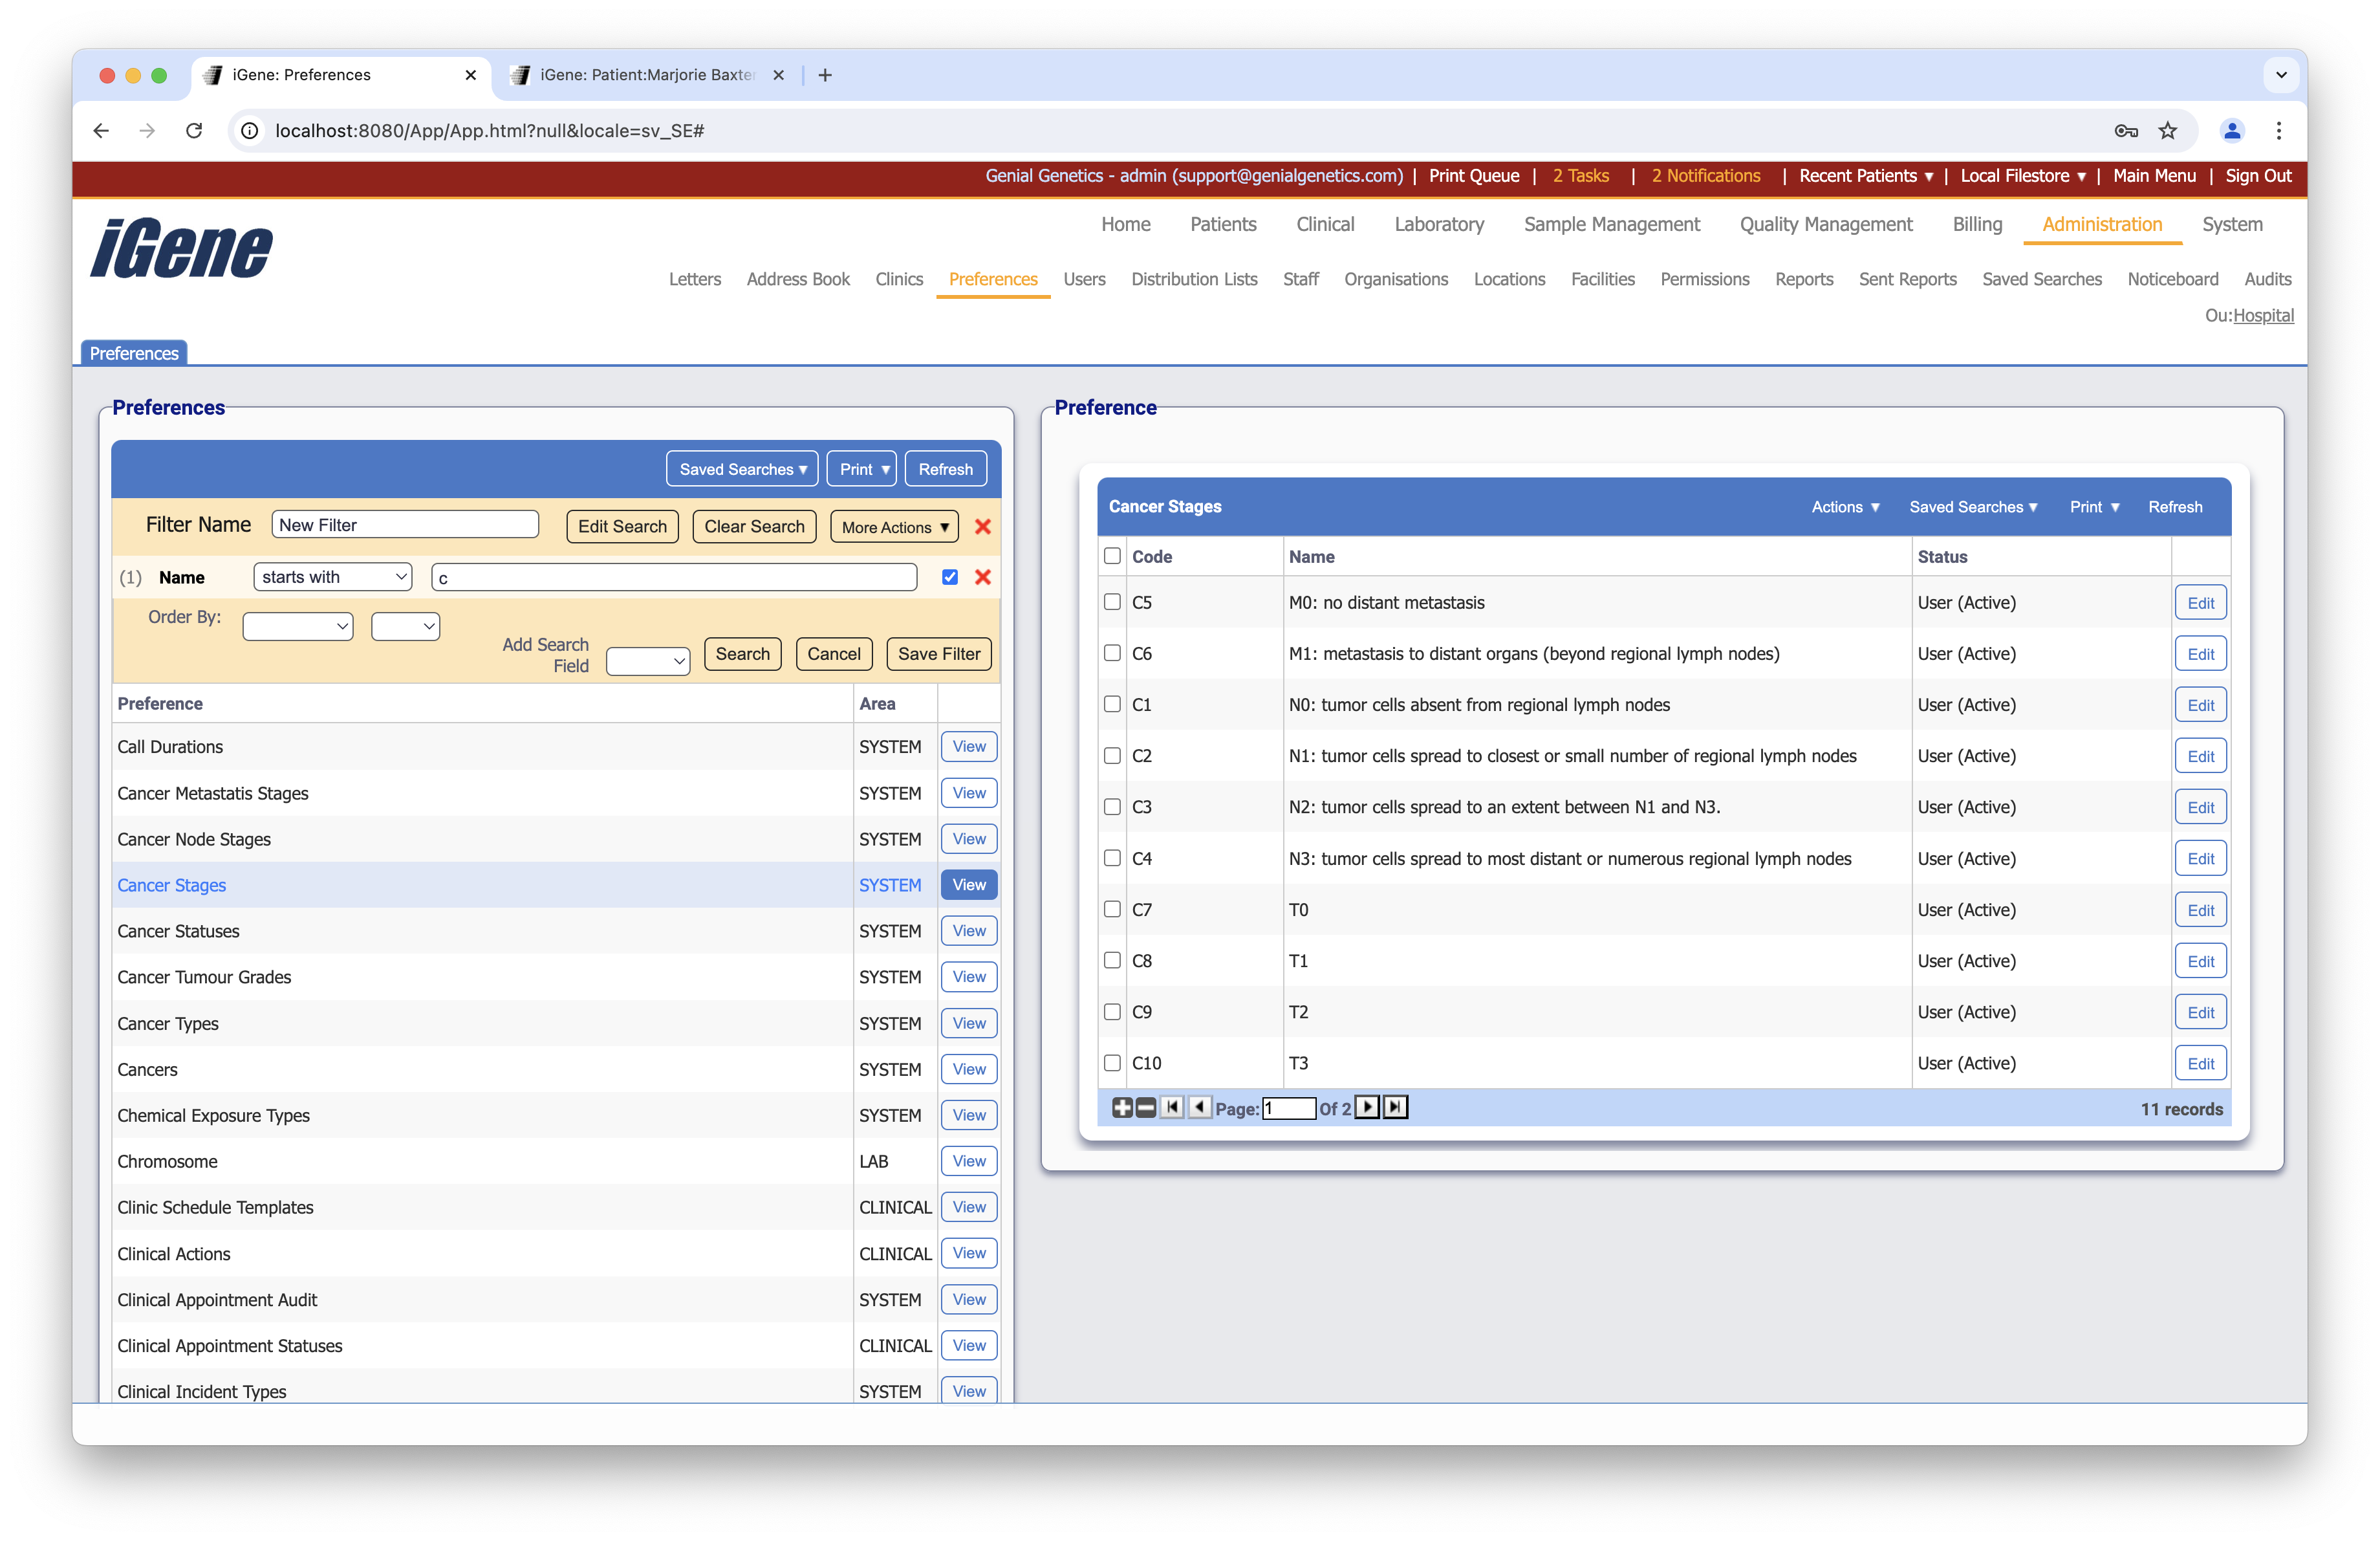Viewport: 2380px width, 1541px height.
Task: Click the plus icon in Cancer Stages footer
Action: tap(1122, 1107)
